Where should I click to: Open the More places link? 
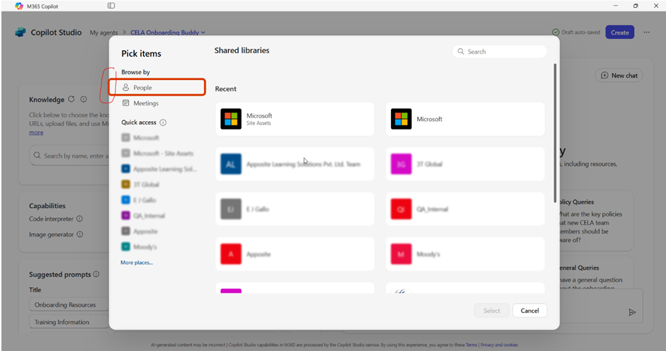[x=137, y=263]
